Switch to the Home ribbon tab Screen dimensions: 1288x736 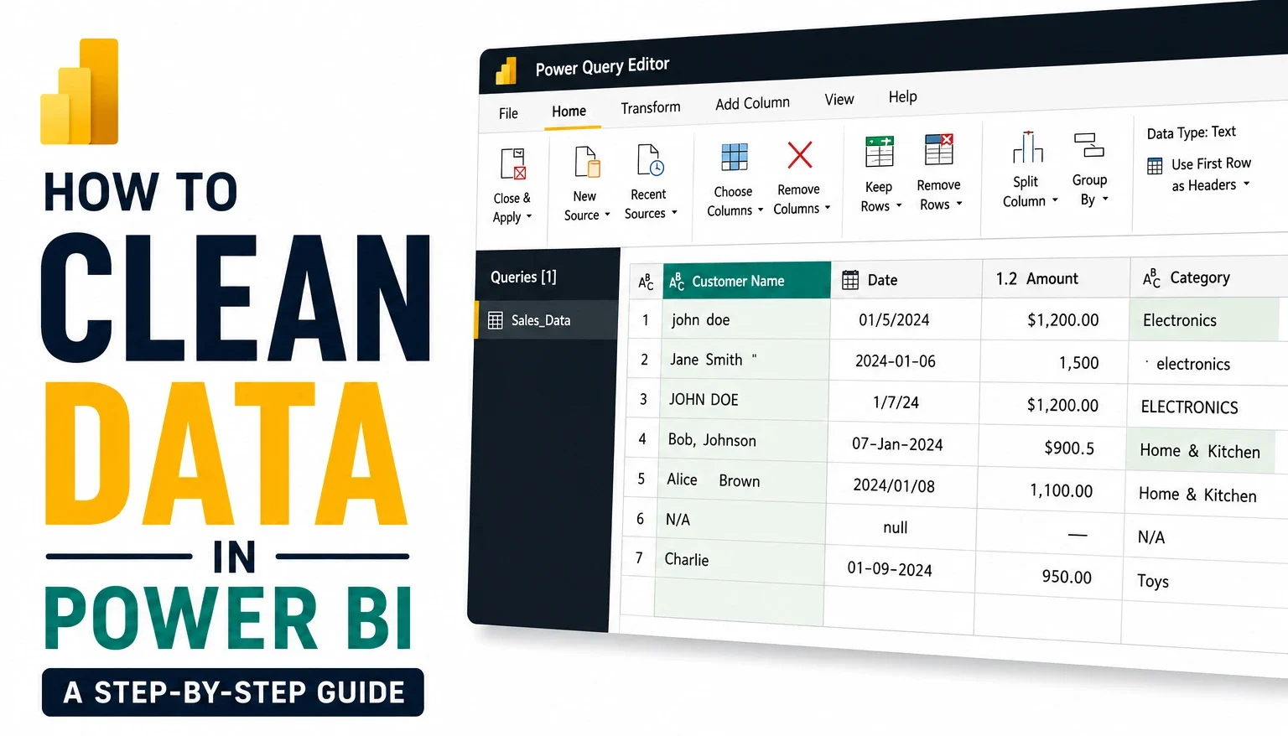[x=569, y=111]
